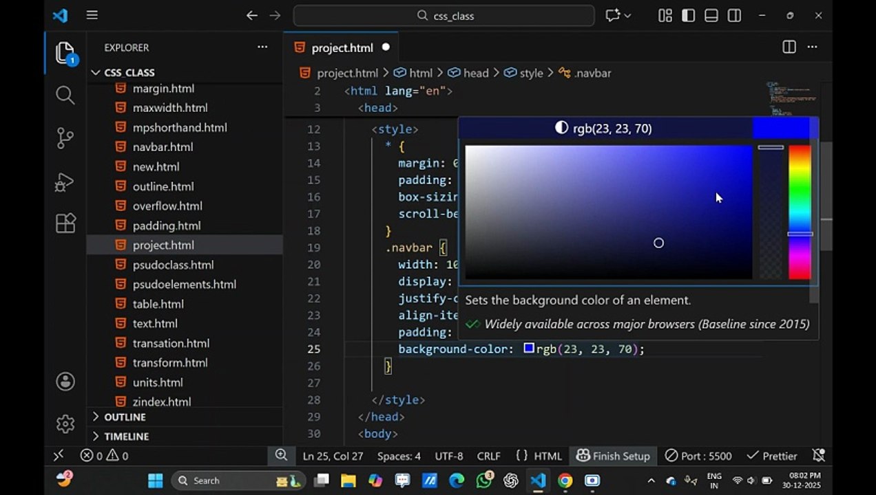Toggle color picker format via rgb header
Screen dimensions: 876x495
pos(605,129)
